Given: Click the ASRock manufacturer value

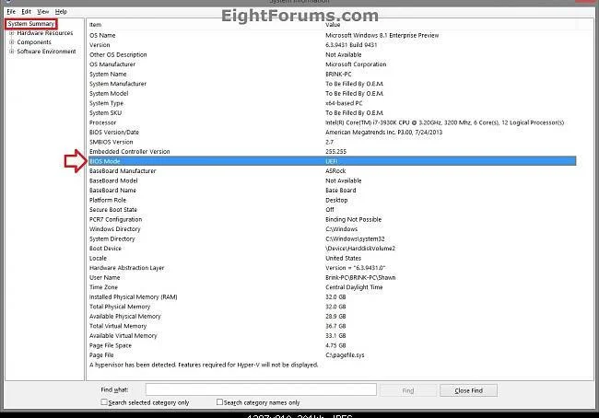Looking at the screenshot, I should (335, 171).
